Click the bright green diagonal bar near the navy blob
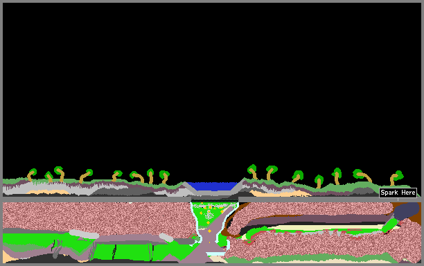 pos(389,226)
